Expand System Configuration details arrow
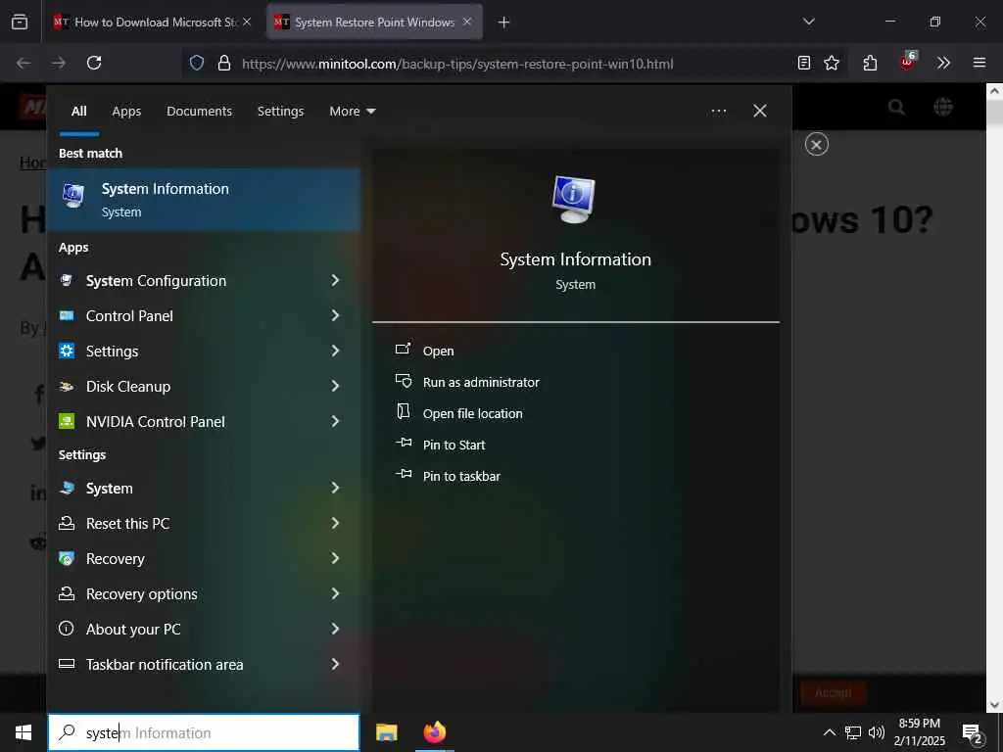This screenshot has height=752, width=1003. click(x=335, y=280)
